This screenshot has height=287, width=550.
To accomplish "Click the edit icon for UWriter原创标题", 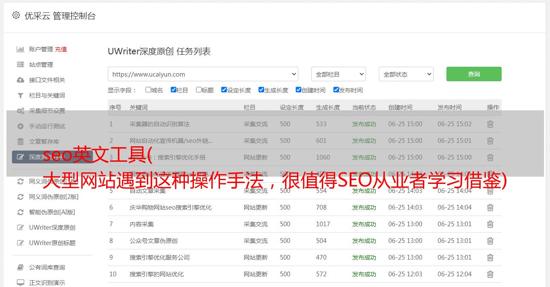I will pos(20,243).
